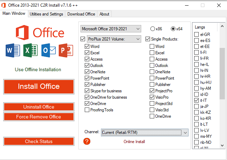
Task: Open the Download Office tab
Action: [81, 14]
